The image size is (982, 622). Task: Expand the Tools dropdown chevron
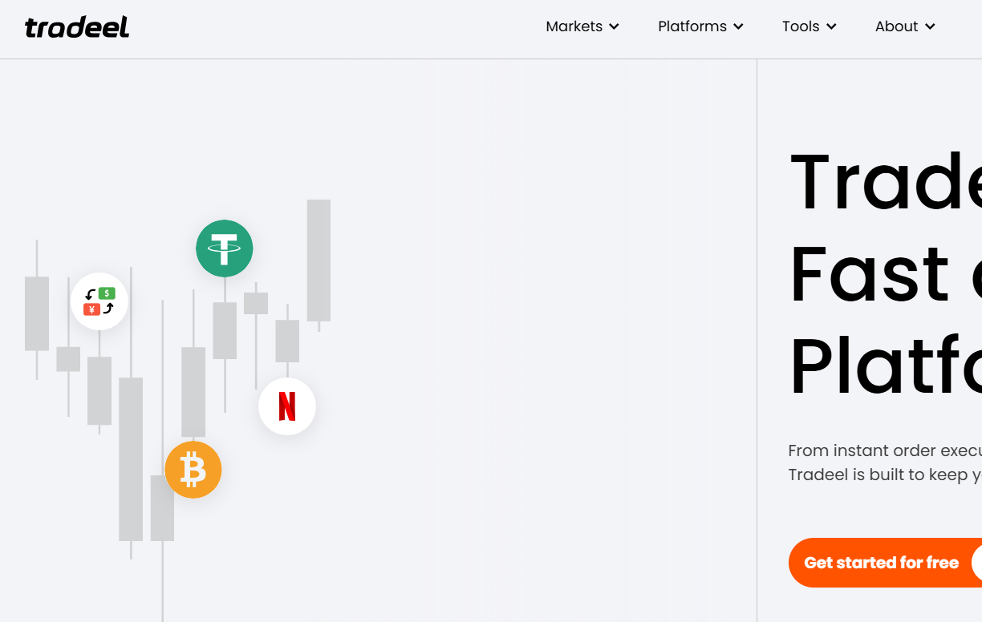(831, 26)
